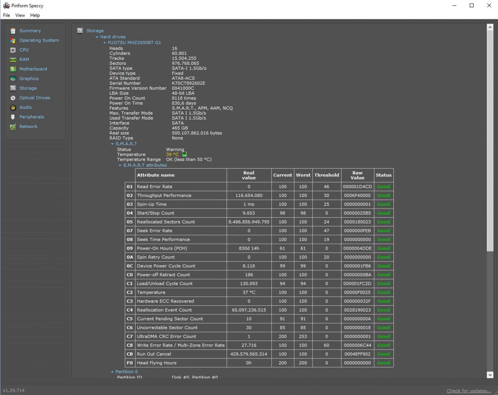The width and height of the screenshot is (498, 395).
Task: Click the Firmware Version Number 0041000C value
Action: (x=183, y=88)
